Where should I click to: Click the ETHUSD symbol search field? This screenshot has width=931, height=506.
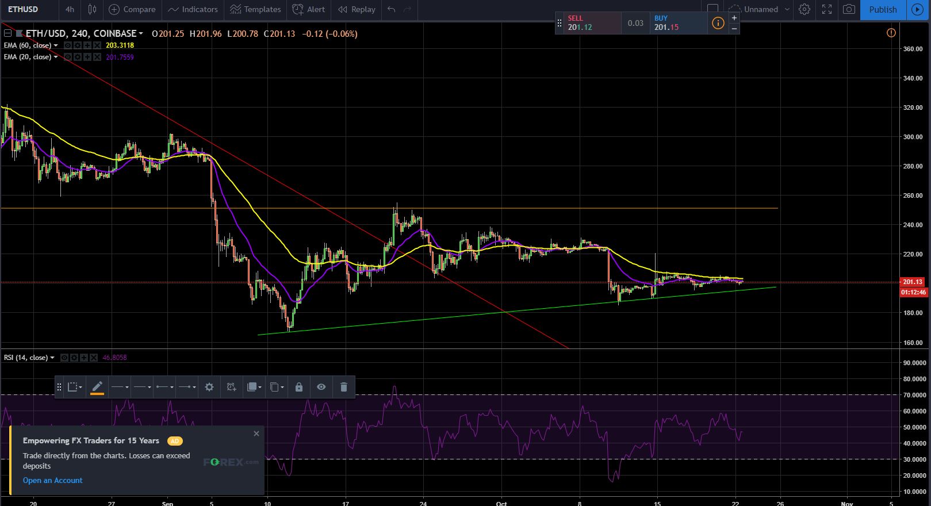pyautogui.click(x=29, y=9)
